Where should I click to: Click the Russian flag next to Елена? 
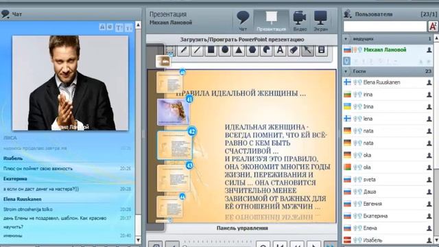347,228
